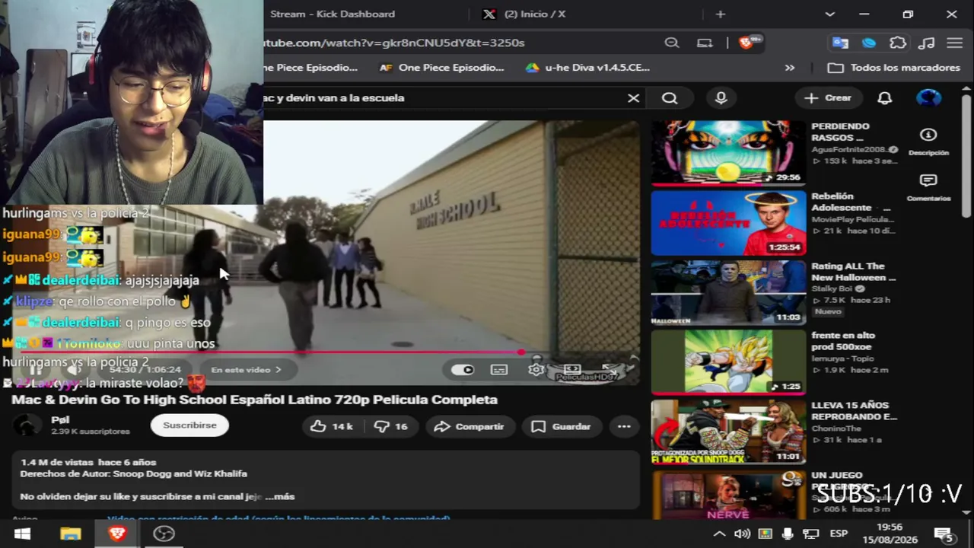974x548 pixels.
Task: Open the "u-he Diva v1.4.5.CE..." bookmark
Action: tap(587, 68)
